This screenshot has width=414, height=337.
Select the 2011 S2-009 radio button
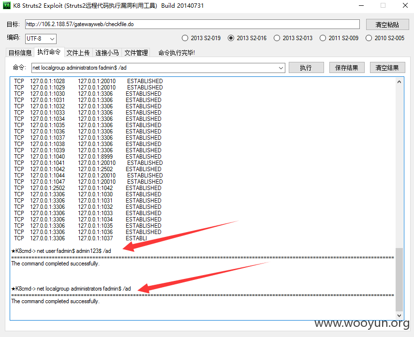[339, 38]
